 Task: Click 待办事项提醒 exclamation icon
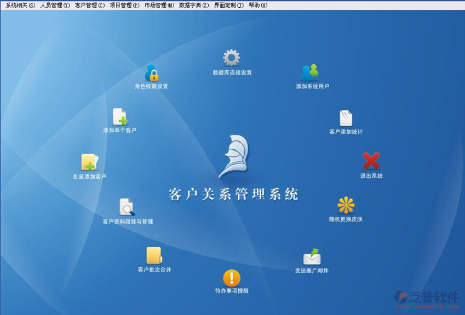tap(232, 278)
